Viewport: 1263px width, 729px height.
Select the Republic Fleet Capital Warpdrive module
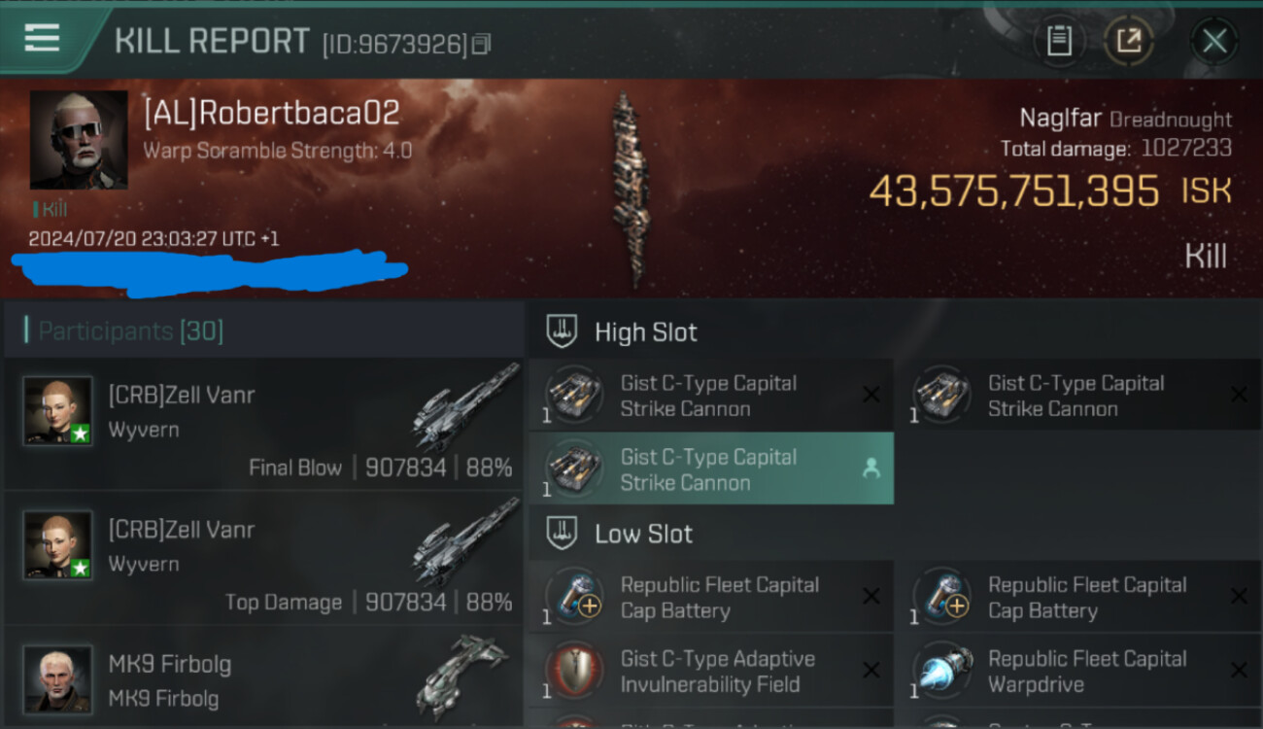tap(1078, 671)
